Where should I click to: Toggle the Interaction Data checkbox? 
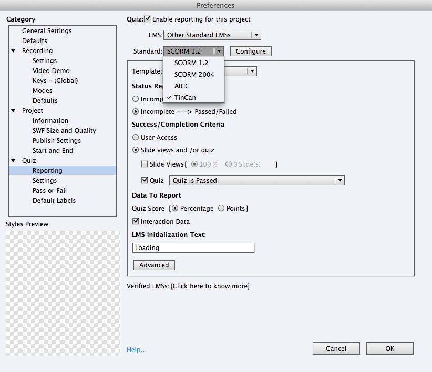(x=136, y=221)
